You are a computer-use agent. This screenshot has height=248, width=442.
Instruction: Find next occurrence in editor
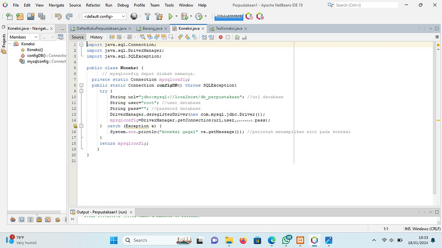tap(157, 37)
